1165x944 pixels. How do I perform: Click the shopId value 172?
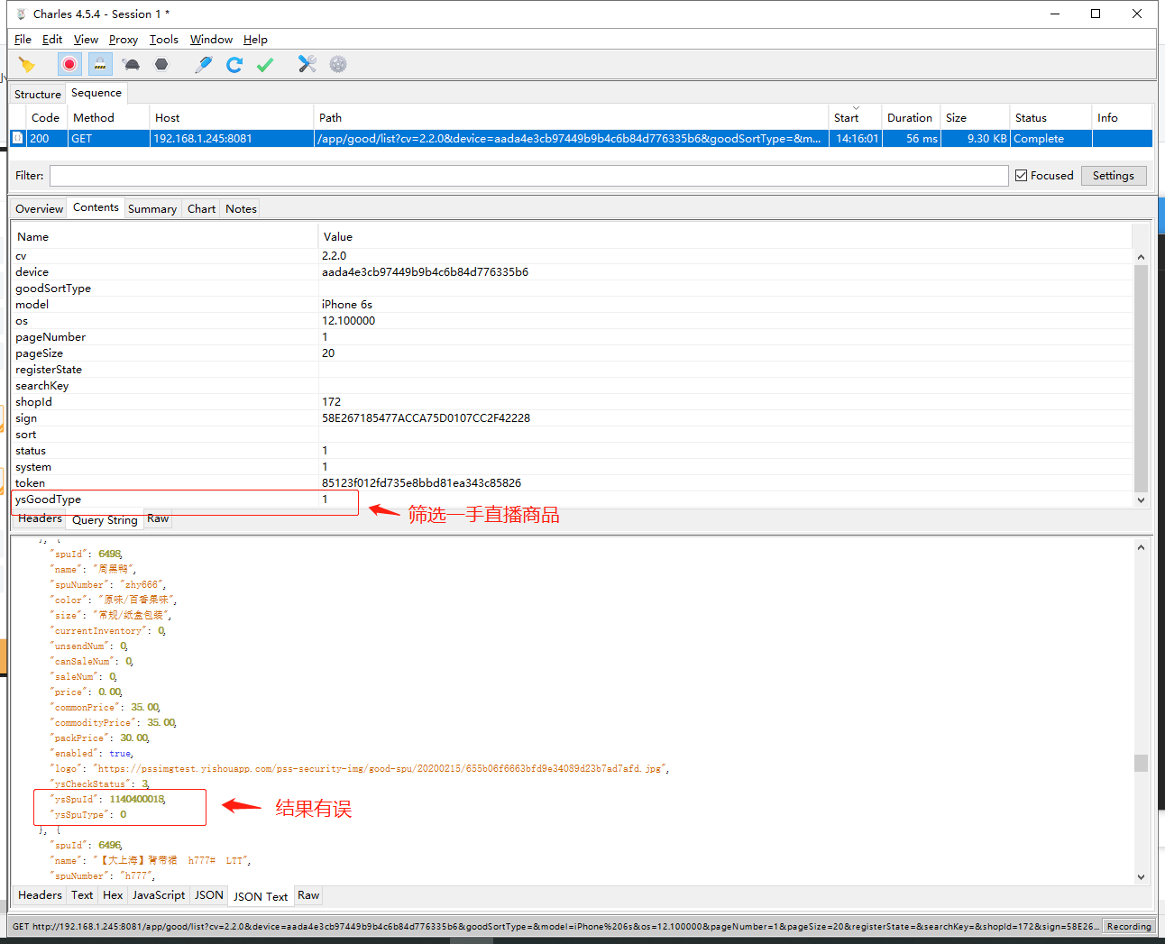click(x=331, y=402)
